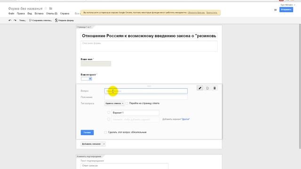This screenshot has width=301, height=169.
Task: Click the Ваше имя answer field
Action: pos(96,64)
